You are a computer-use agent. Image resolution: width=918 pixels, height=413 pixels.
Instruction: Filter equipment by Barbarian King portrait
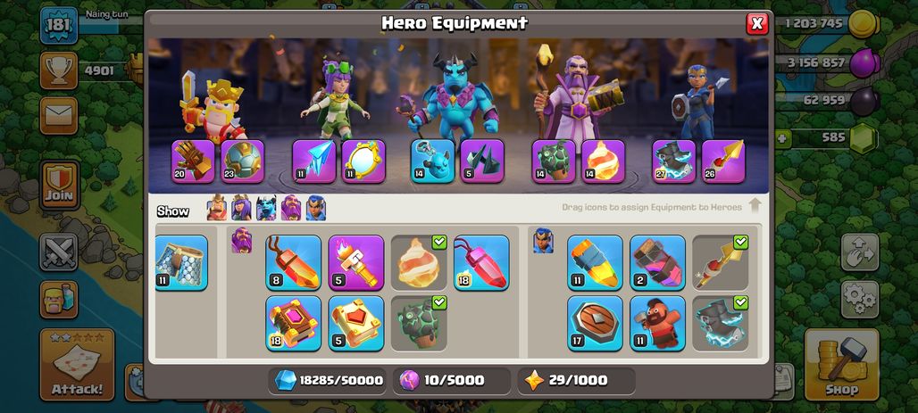point(217,208)
